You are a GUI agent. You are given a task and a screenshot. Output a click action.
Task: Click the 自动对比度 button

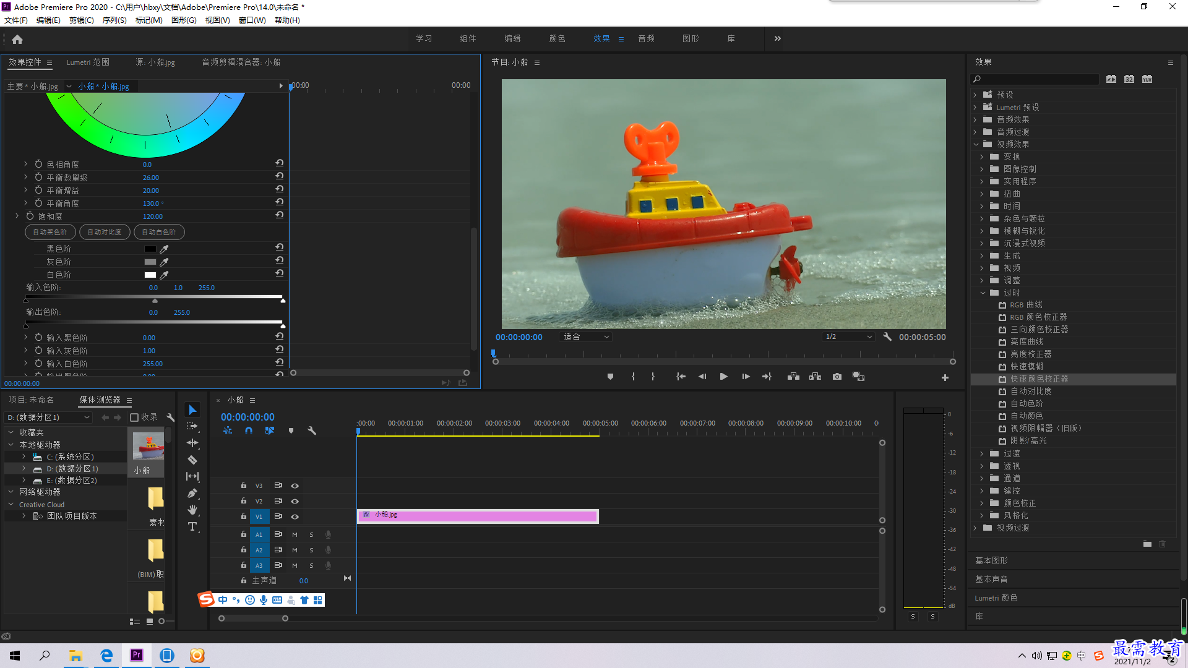point(105,232)
